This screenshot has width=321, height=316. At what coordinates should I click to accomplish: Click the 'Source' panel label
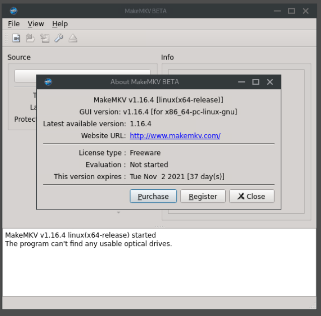pyautogui.click(x=19, y=58)
